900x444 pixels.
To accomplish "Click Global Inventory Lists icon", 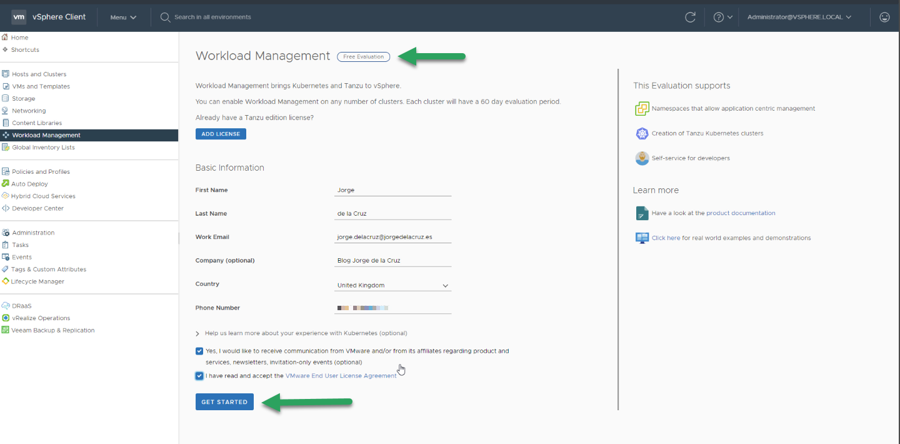I will point(6,147).
